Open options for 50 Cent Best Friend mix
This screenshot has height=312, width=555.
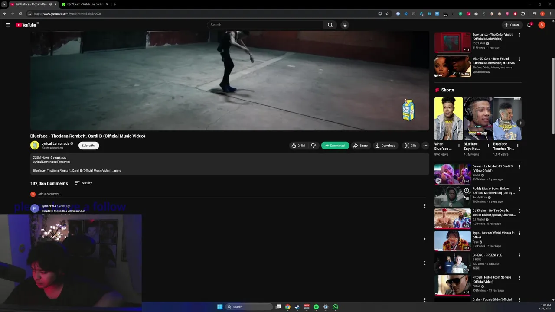[x=520, y=59]
